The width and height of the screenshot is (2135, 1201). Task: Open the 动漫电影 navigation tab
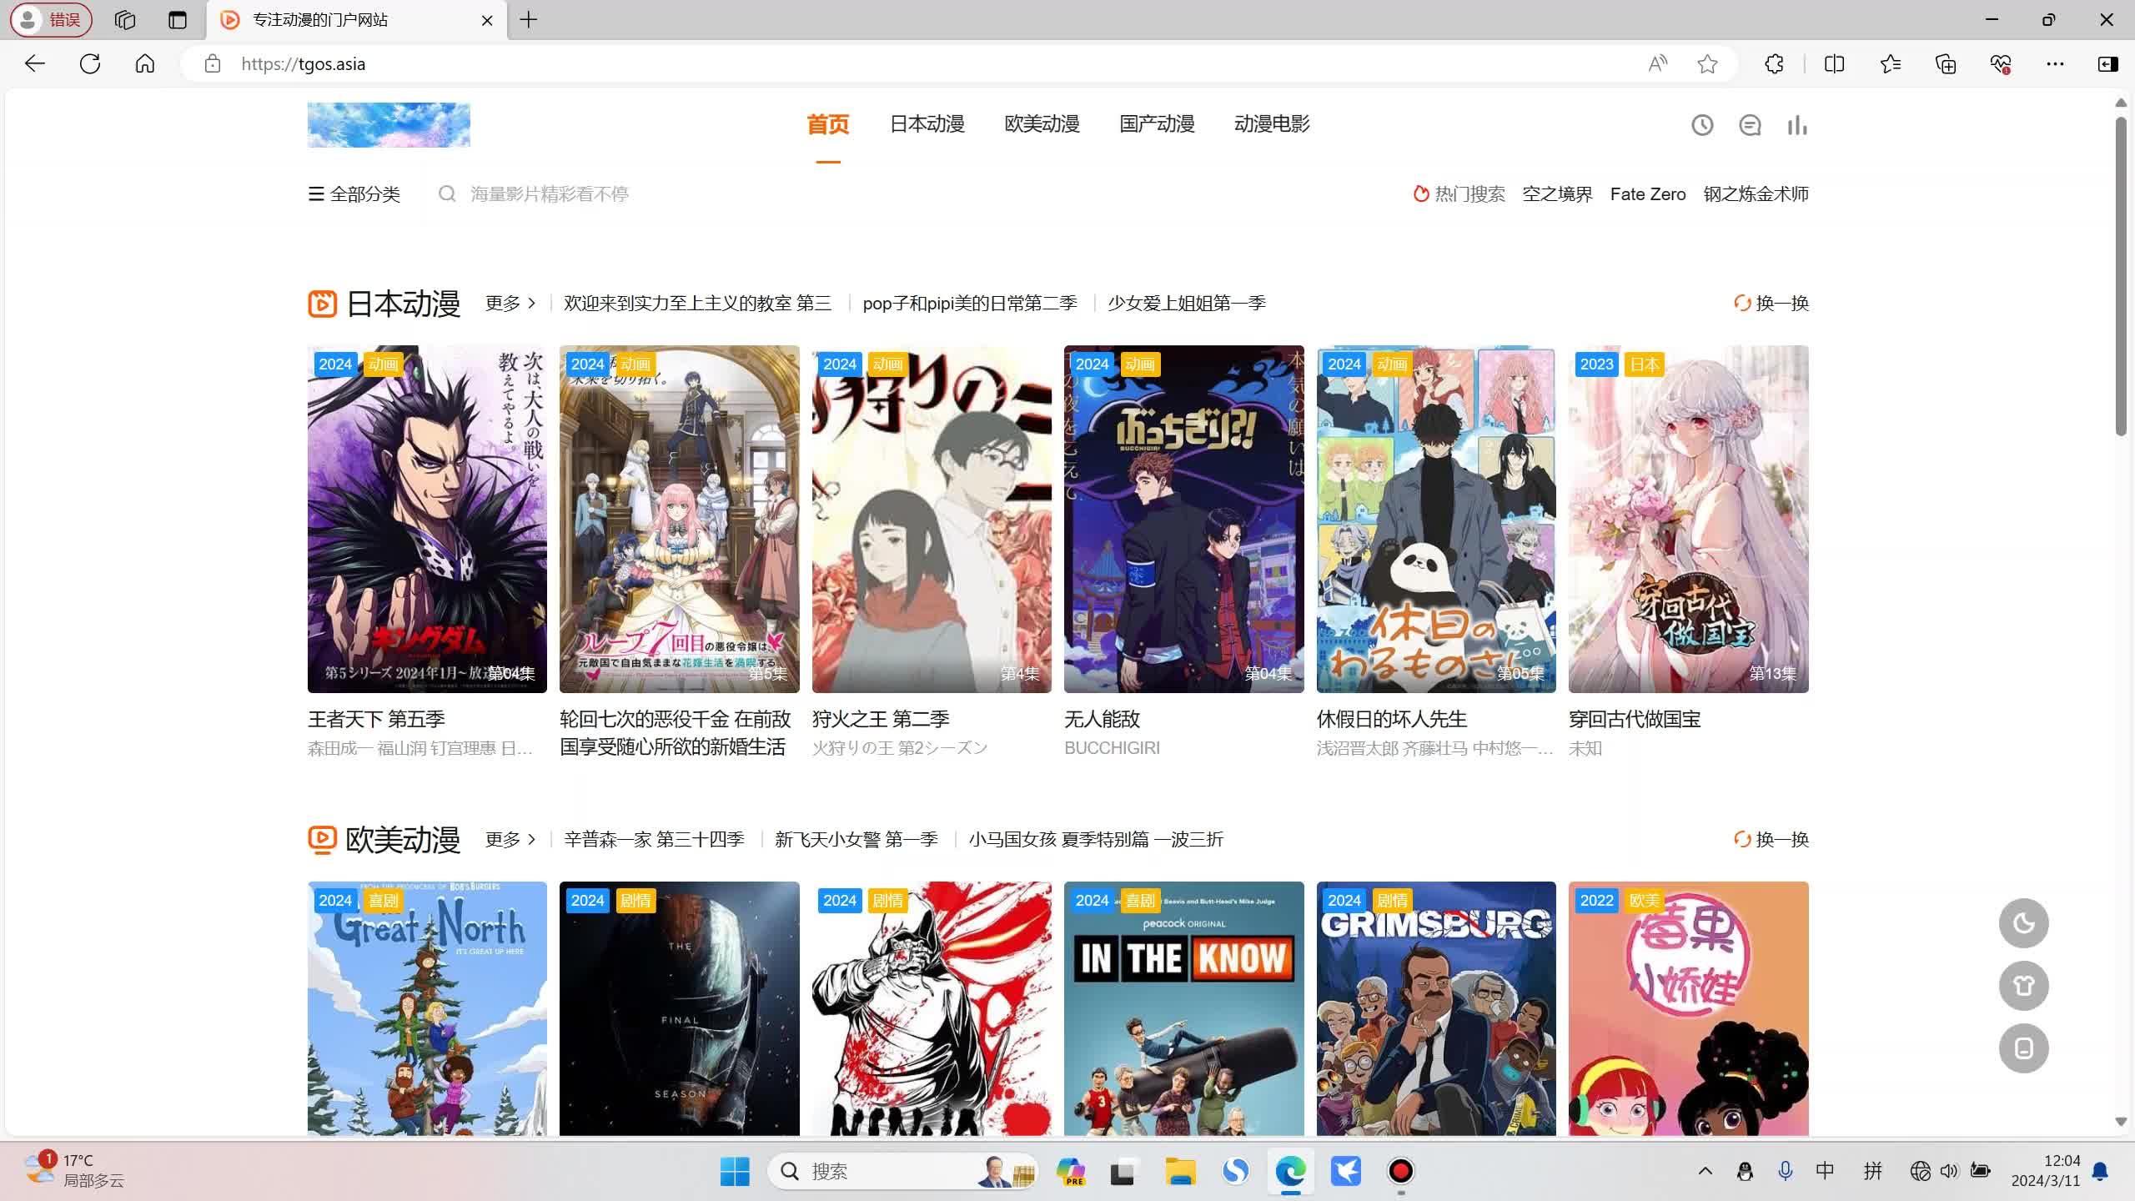tap(1272, 124)
